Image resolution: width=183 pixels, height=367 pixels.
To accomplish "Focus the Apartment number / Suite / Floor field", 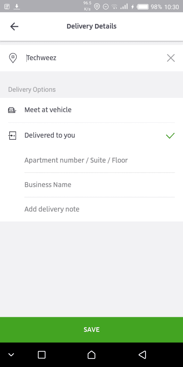I will click(x=99, y=160).
